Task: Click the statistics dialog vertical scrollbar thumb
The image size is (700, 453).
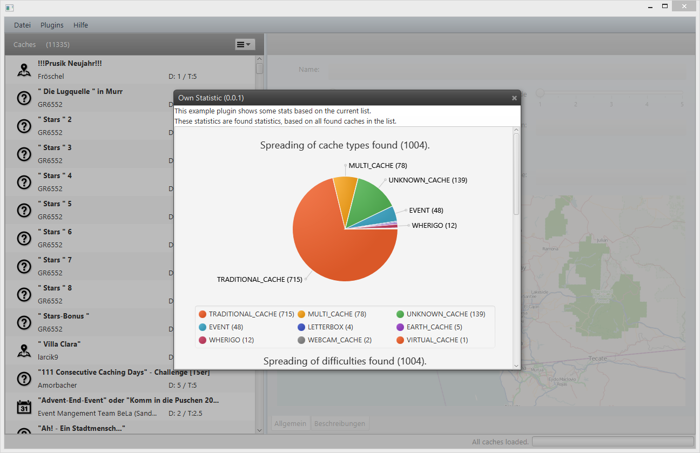Action: tap(516, 173)
